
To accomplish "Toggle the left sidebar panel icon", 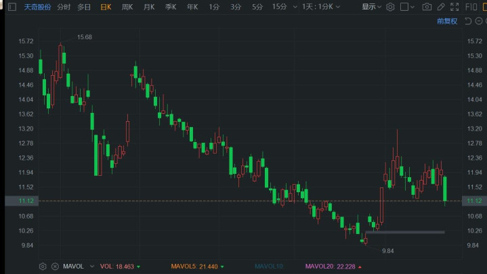I will pos(12,7).
